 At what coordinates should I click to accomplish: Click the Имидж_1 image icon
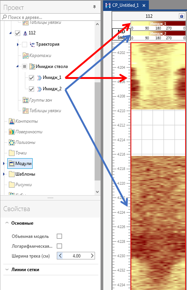coord(39,78)
